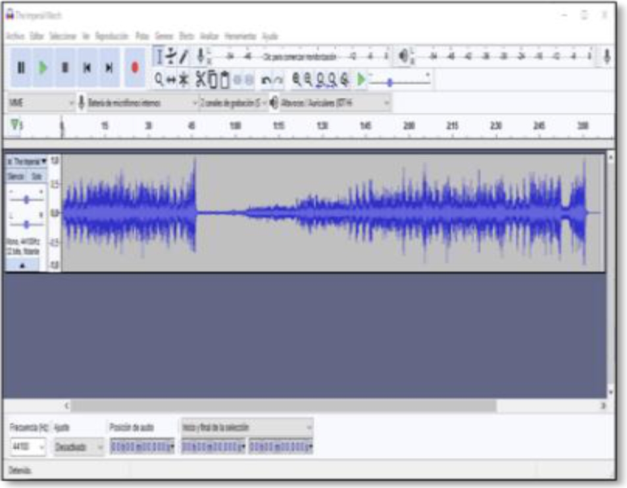Open the Archivo menu
The height and width of the screenshot is (488, 627).
(x=15, y=35)
